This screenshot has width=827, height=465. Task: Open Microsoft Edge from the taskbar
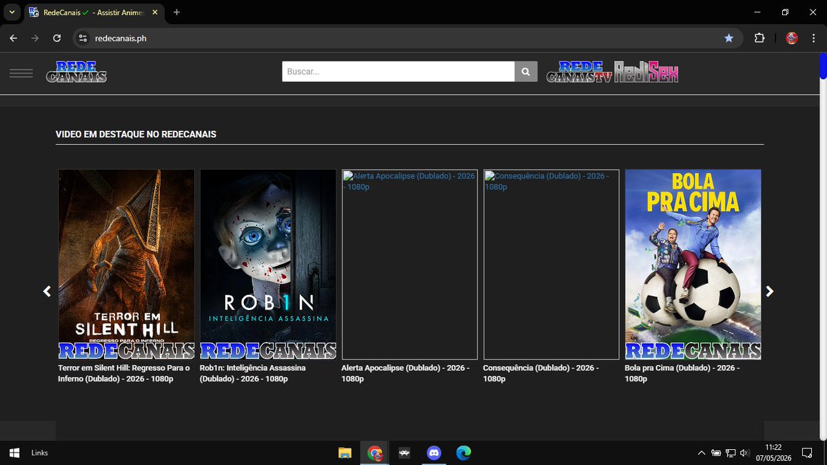click(x=464, y=453)
